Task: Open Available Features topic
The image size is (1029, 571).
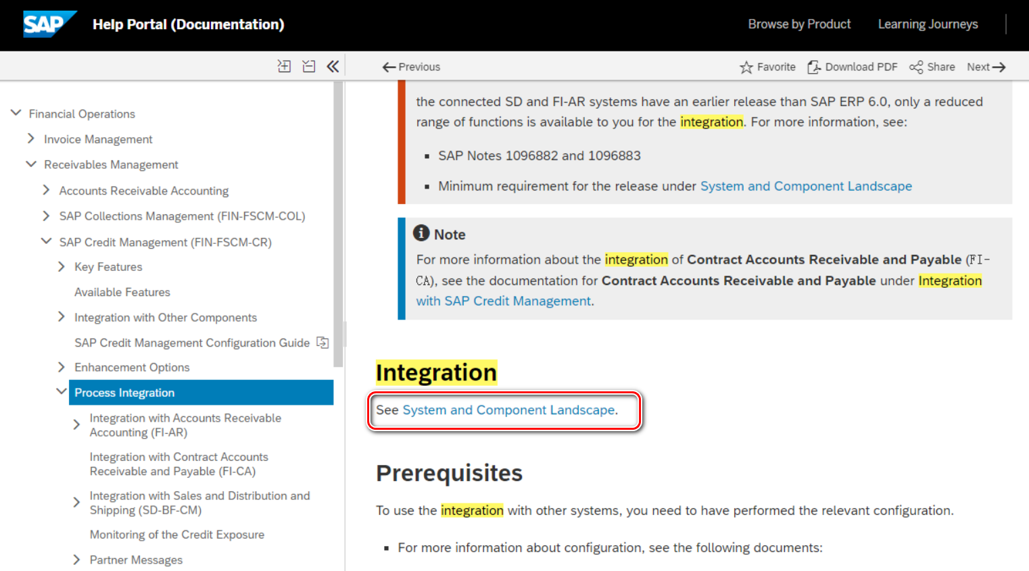Action: click(x=122, y=292)
